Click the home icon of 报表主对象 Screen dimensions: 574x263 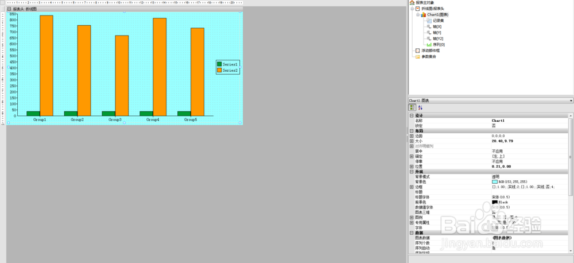tap(412, 2)
